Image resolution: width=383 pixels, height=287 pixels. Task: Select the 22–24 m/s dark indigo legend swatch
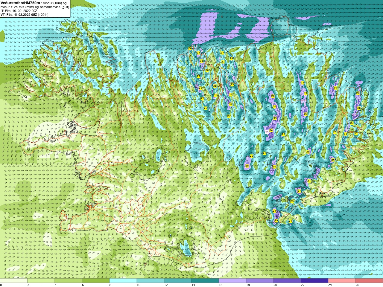(314, 281)
